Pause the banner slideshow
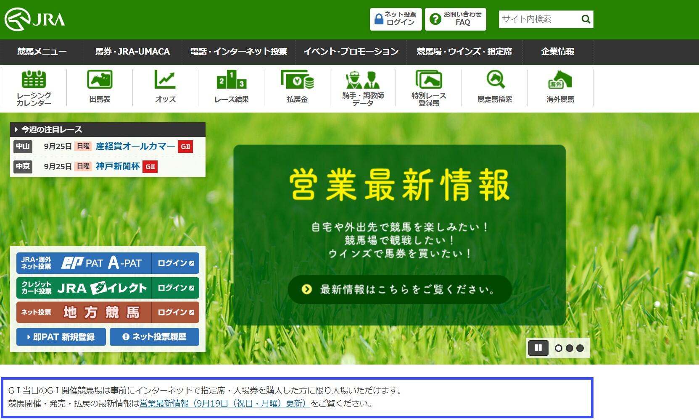Image resolution: width=699 pixels, height=420 pixels. point(538,348)
